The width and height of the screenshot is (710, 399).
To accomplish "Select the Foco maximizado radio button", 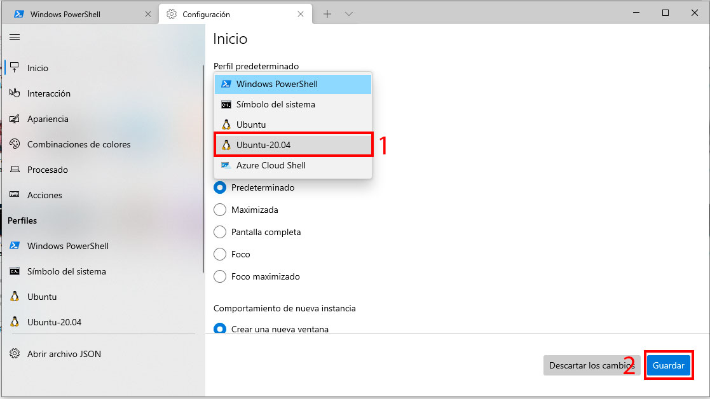I will click(220, 276).
